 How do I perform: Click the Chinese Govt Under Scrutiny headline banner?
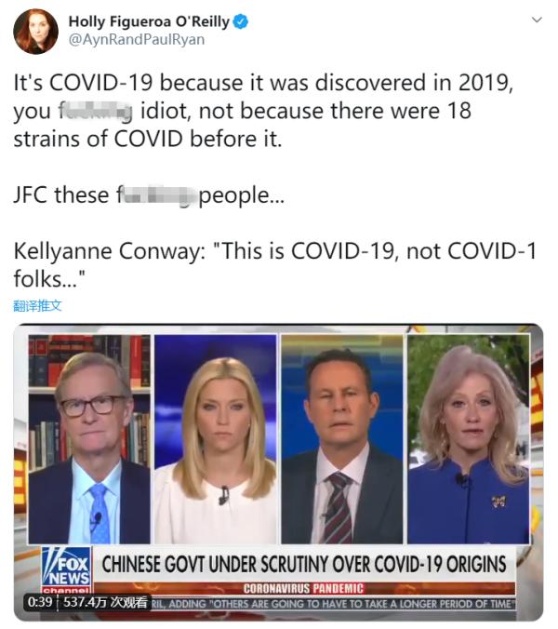click(x=304, y=565)
